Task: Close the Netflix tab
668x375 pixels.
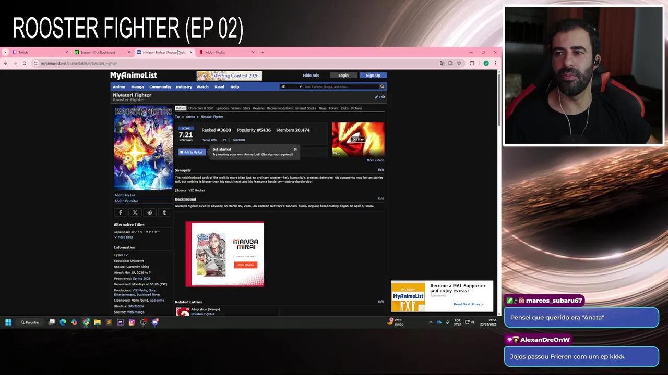Action: click(x=253, y=52)
